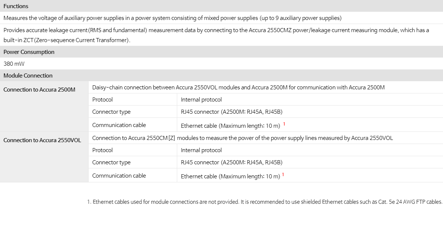Click the auxiliary power supplies voltage description

172,18
